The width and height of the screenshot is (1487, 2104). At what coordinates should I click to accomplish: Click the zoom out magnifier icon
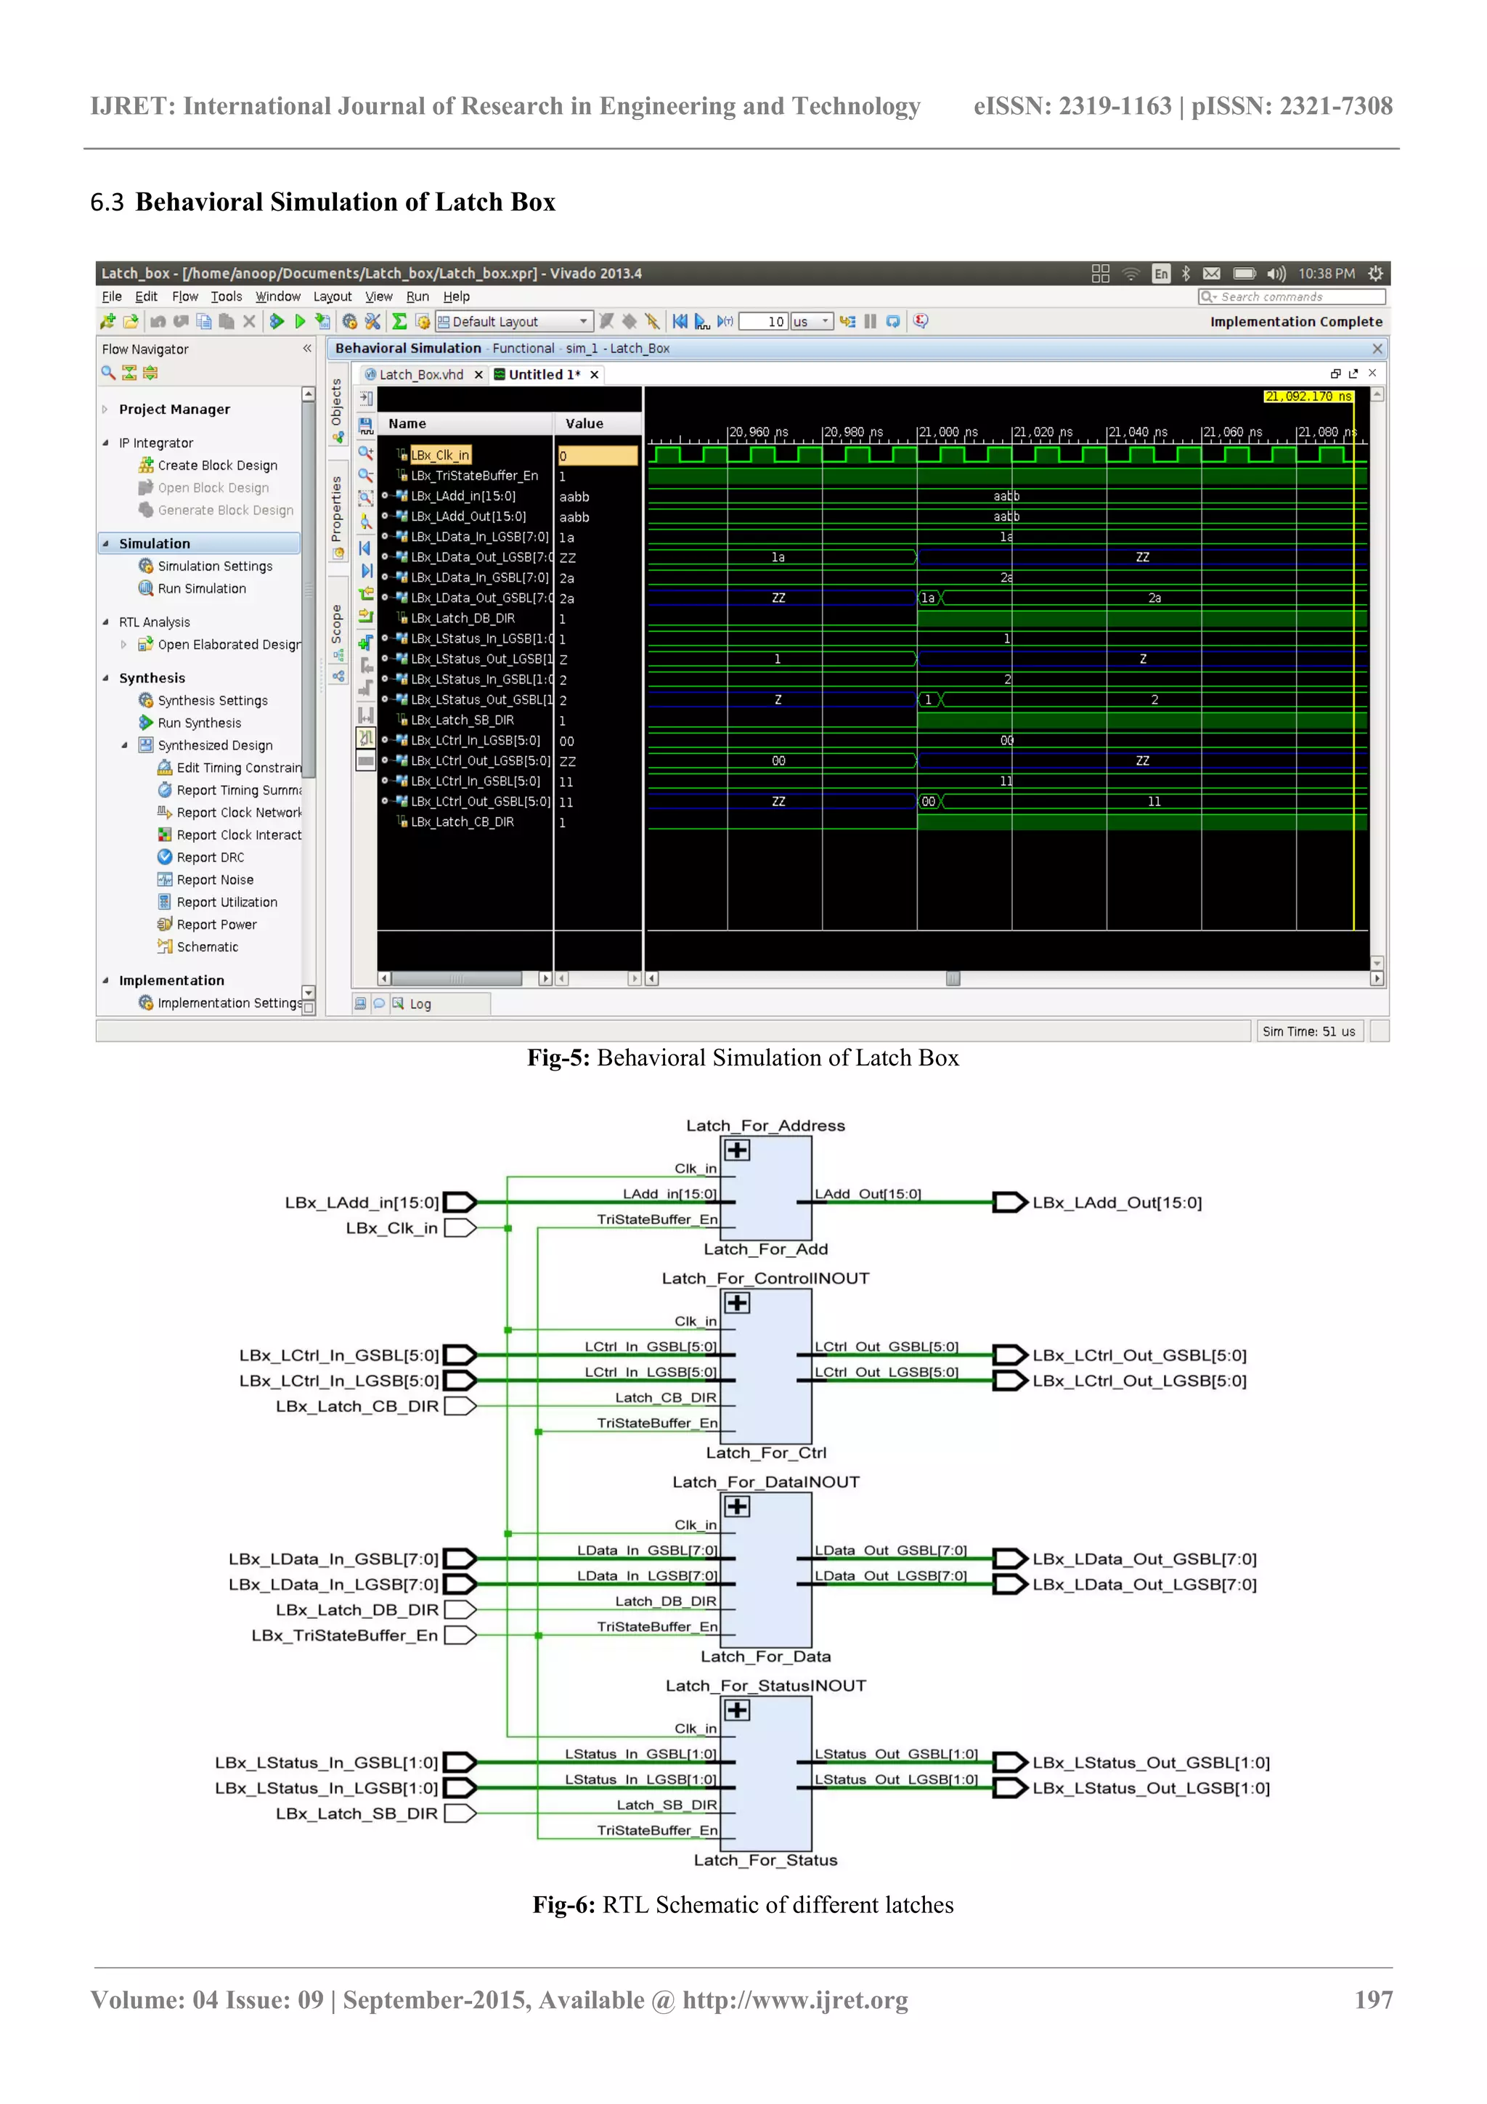pyautogui.click(x=364, y=475)
